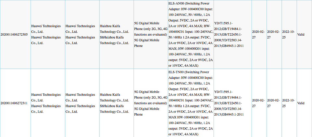This screenshot has height=137, width=312.
Task: Click Valid status in the ELS-AN00 row
Action: click(x=301, y=35)
